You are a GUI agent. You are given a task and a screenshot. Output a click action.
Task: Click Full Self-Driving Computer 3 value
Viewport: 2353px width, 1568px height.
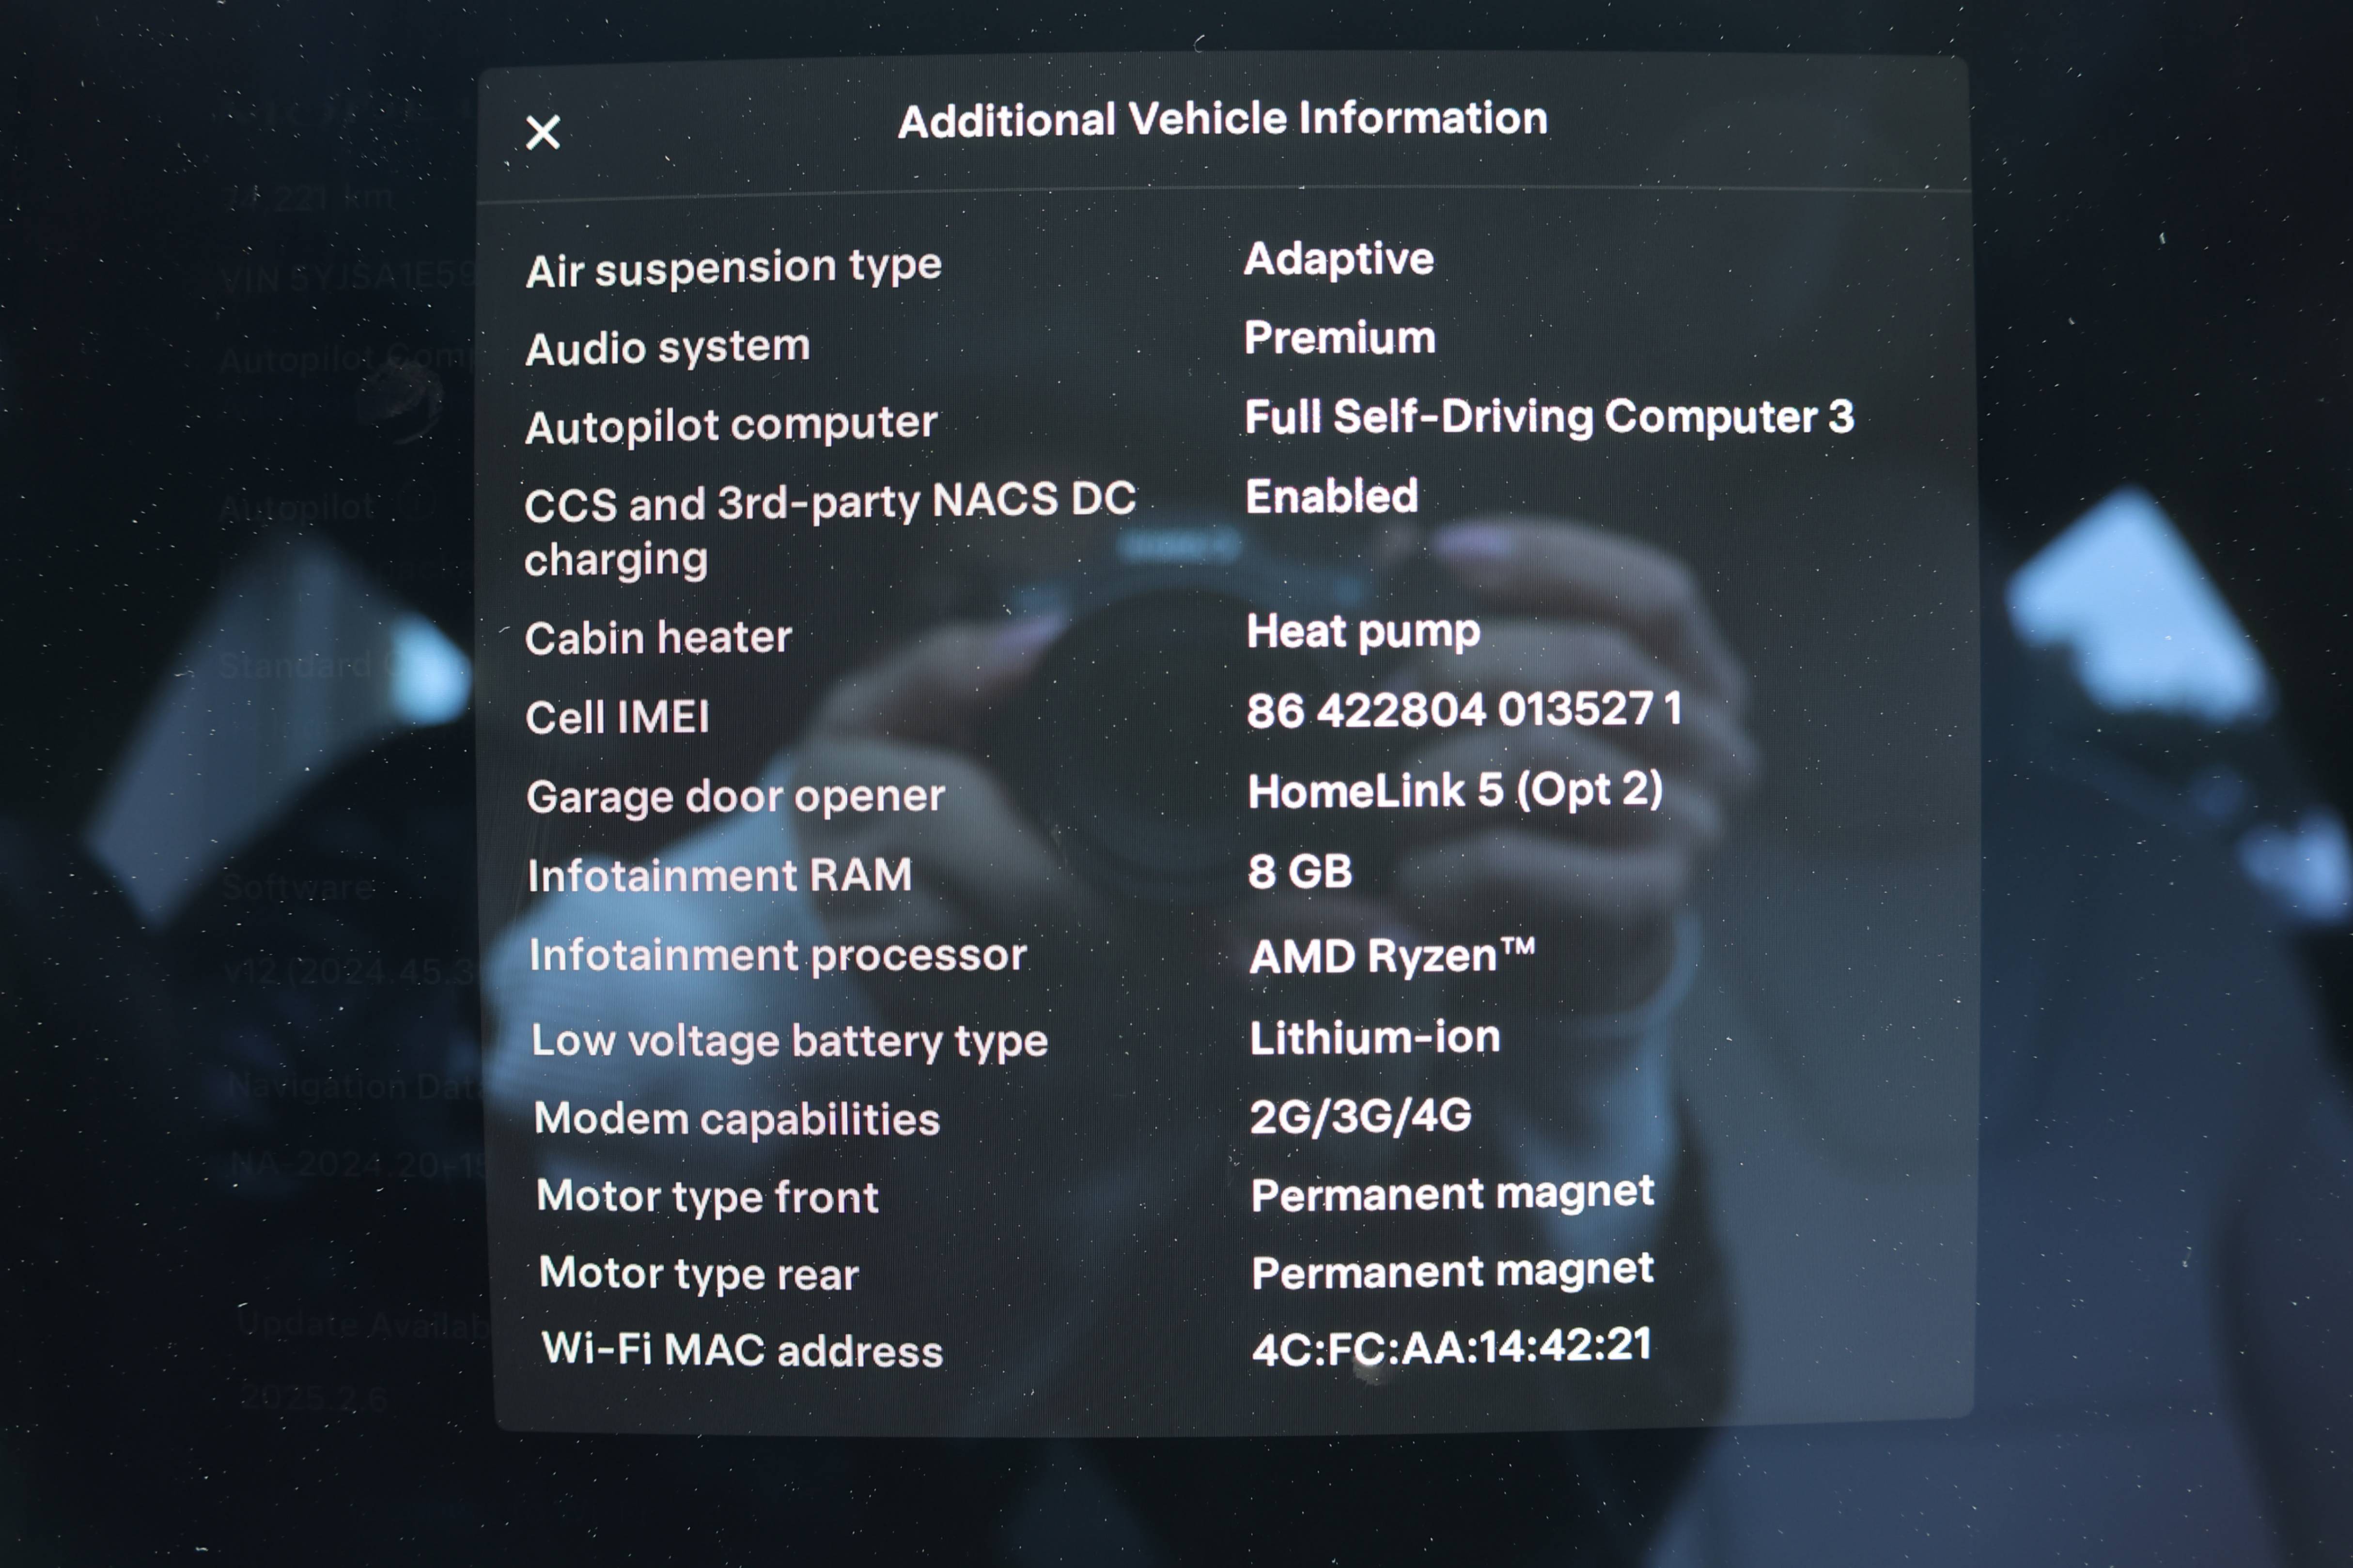[x=1548, y=417]
